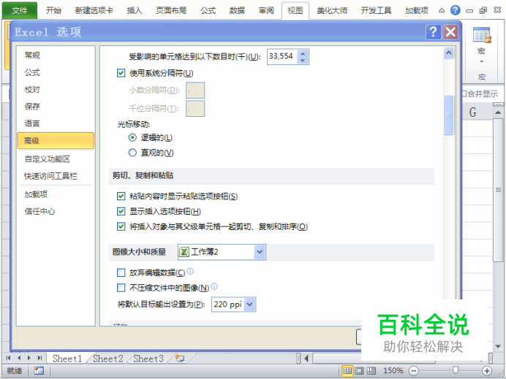
Task: Open Excel Options dialog help icon
Action: pos(433,32)
